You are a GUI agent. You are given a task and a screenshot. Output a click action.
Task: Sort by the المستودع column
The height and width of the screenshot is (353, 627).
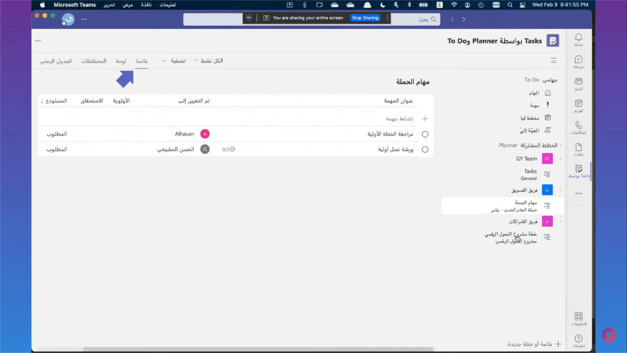[x=54, y=101]
